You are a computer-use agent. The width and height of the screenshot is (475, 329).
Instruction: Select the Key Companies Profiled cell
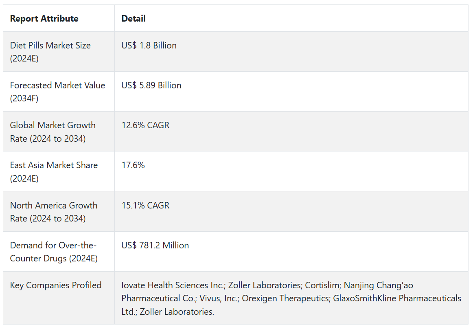56,285
